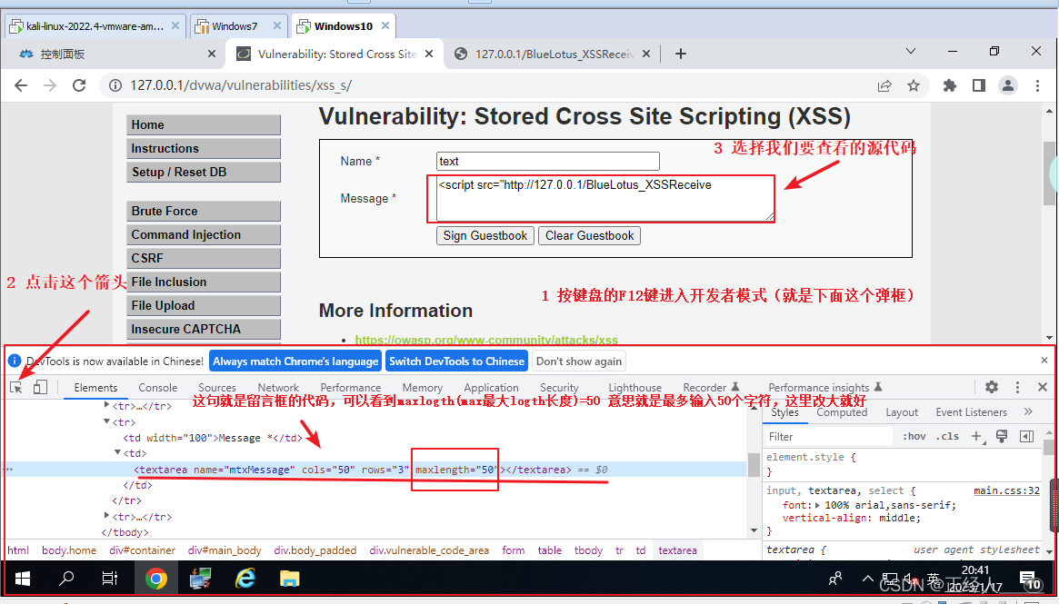Open the taskbar search icon

pyautogui.click(x=66, y=579)
